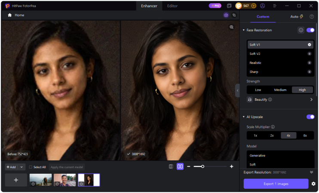Select the crop tool icon
Image resolution: width=319 pixels, height=193 pixels.
[x=234, y=15]
